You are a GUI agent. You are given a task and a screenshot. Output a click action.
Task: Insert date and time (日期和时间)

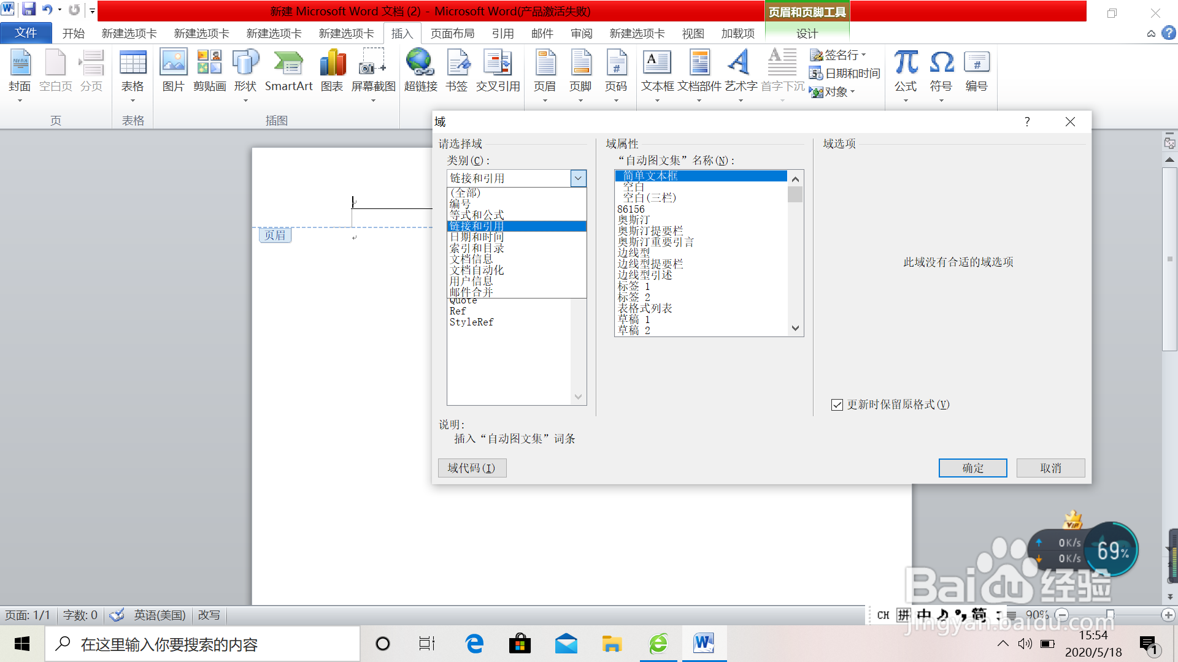tap(845, 74)
